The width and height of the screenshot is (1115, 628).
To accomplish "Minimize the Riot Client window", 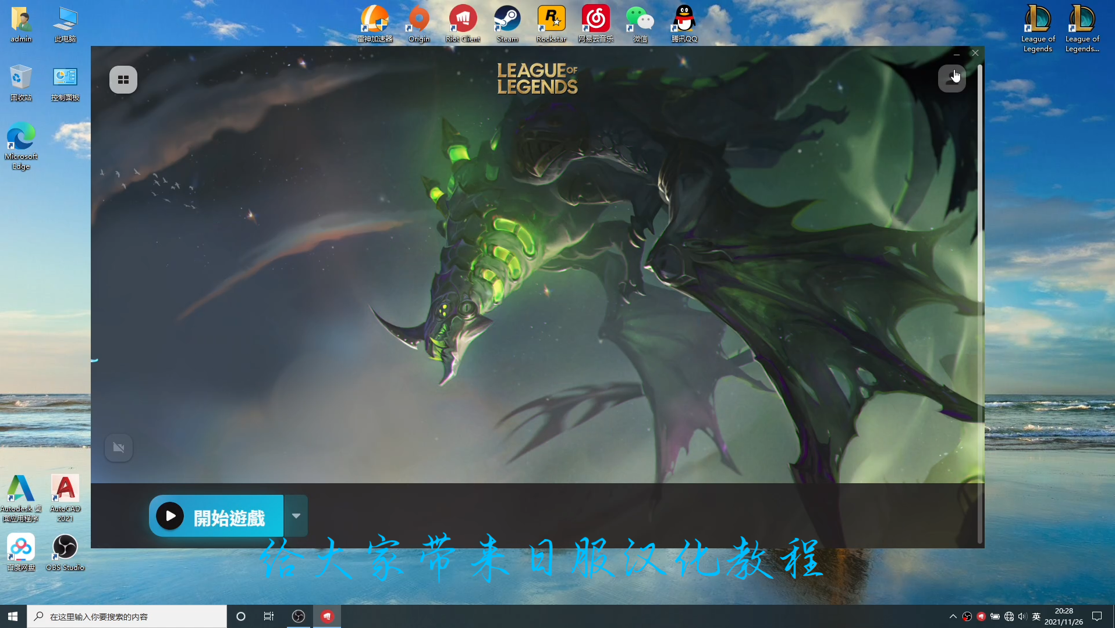I will pos(957,53).
